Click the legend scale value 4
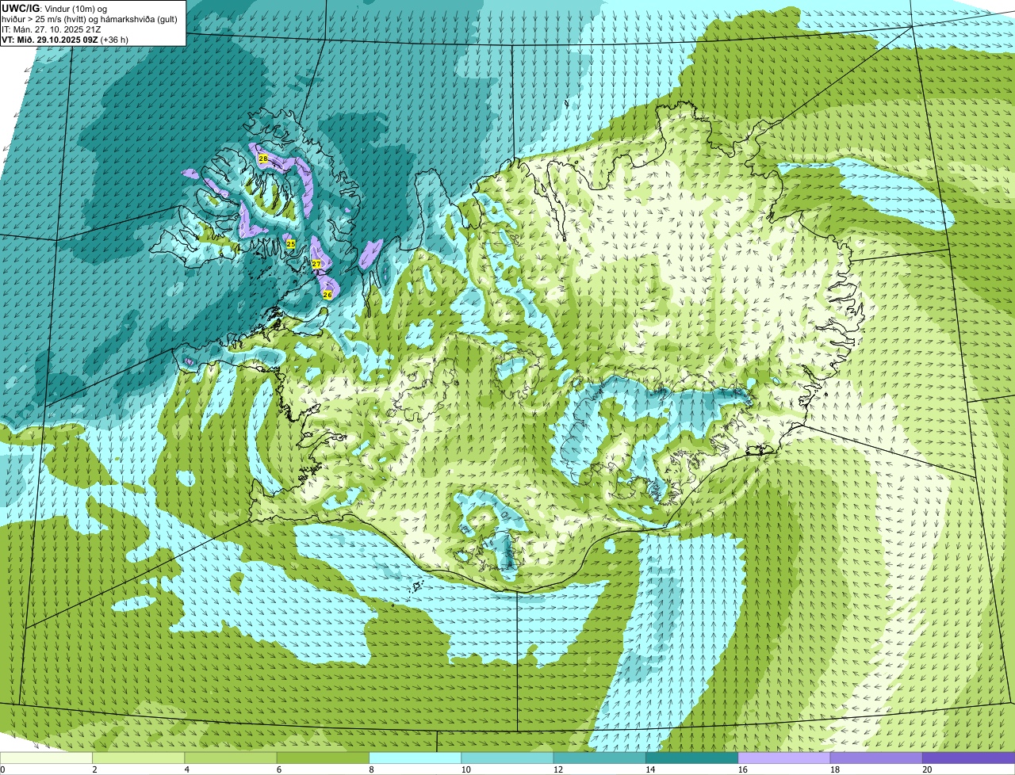The height and width of the screenshot is (775, 1015). pos(187,769)
